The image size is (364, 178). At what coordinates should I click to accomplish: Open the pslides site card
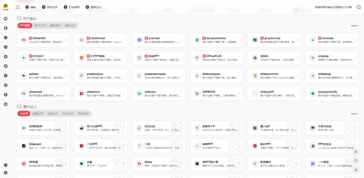click(43, 76)
